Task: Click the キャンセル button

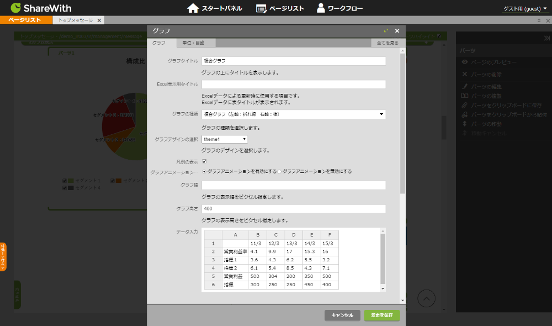Action: 342,315
